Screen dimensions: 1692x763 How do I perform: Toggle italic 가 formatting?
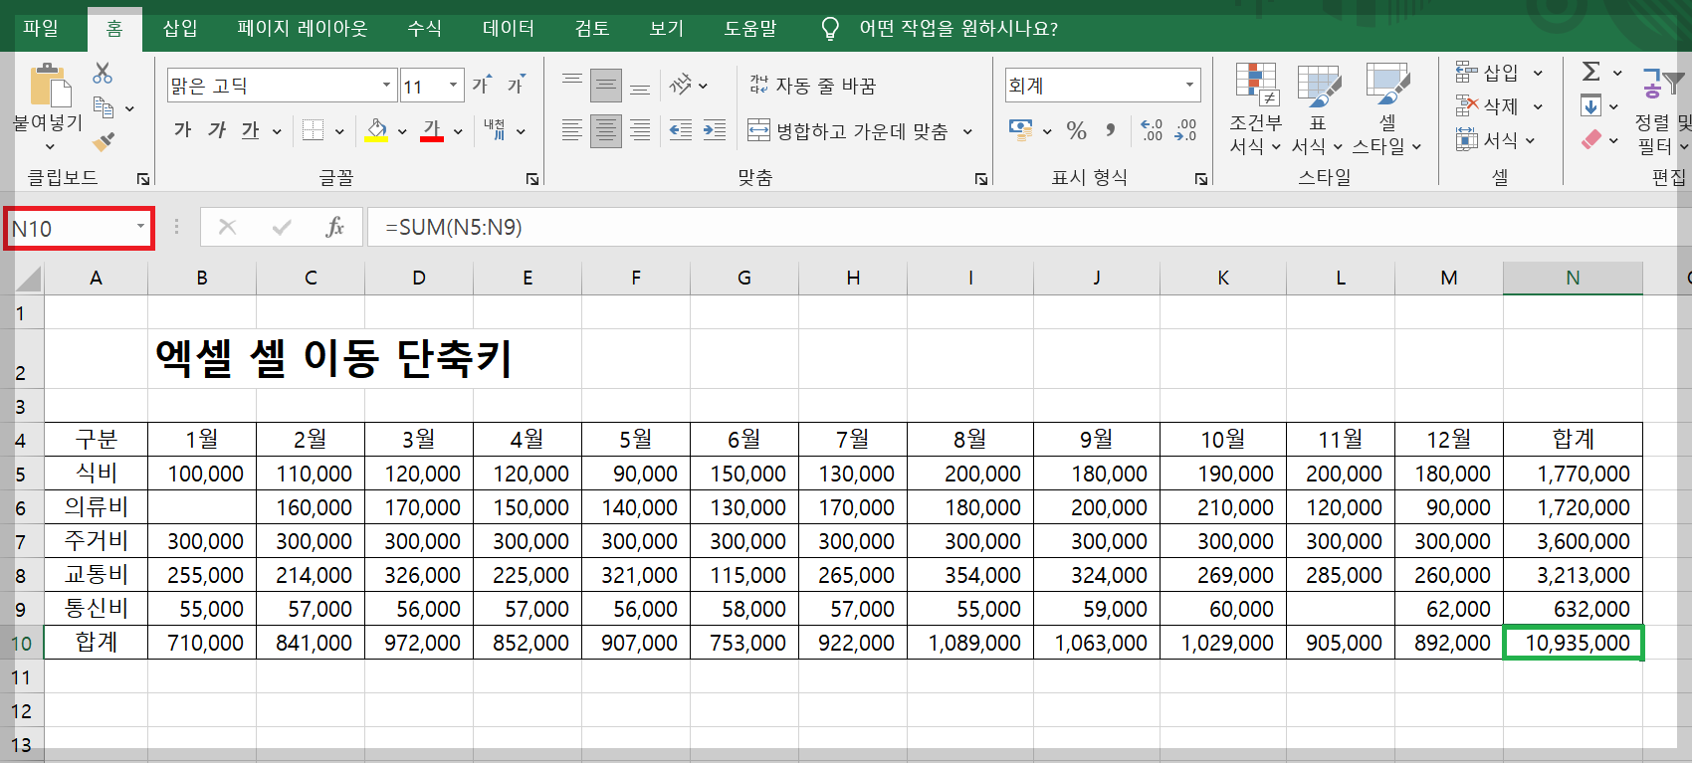[x=217, y=129]
